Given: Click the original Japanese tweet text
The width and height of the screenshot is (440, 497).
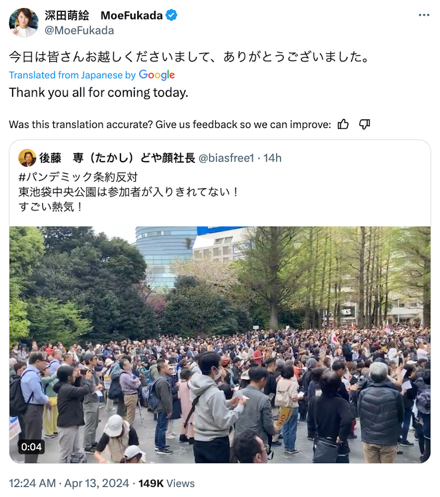Looking at the screenshot, I should pyautogui.click(x=189, y=57).
